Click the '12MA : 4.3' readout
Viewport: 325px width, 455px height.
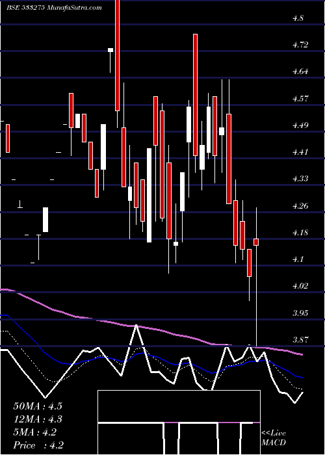click(x=38, y=419)
